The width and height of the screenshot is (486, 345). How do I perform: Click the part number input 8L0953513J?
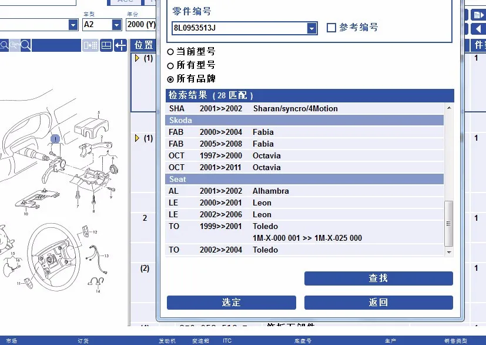click(239, 28)
